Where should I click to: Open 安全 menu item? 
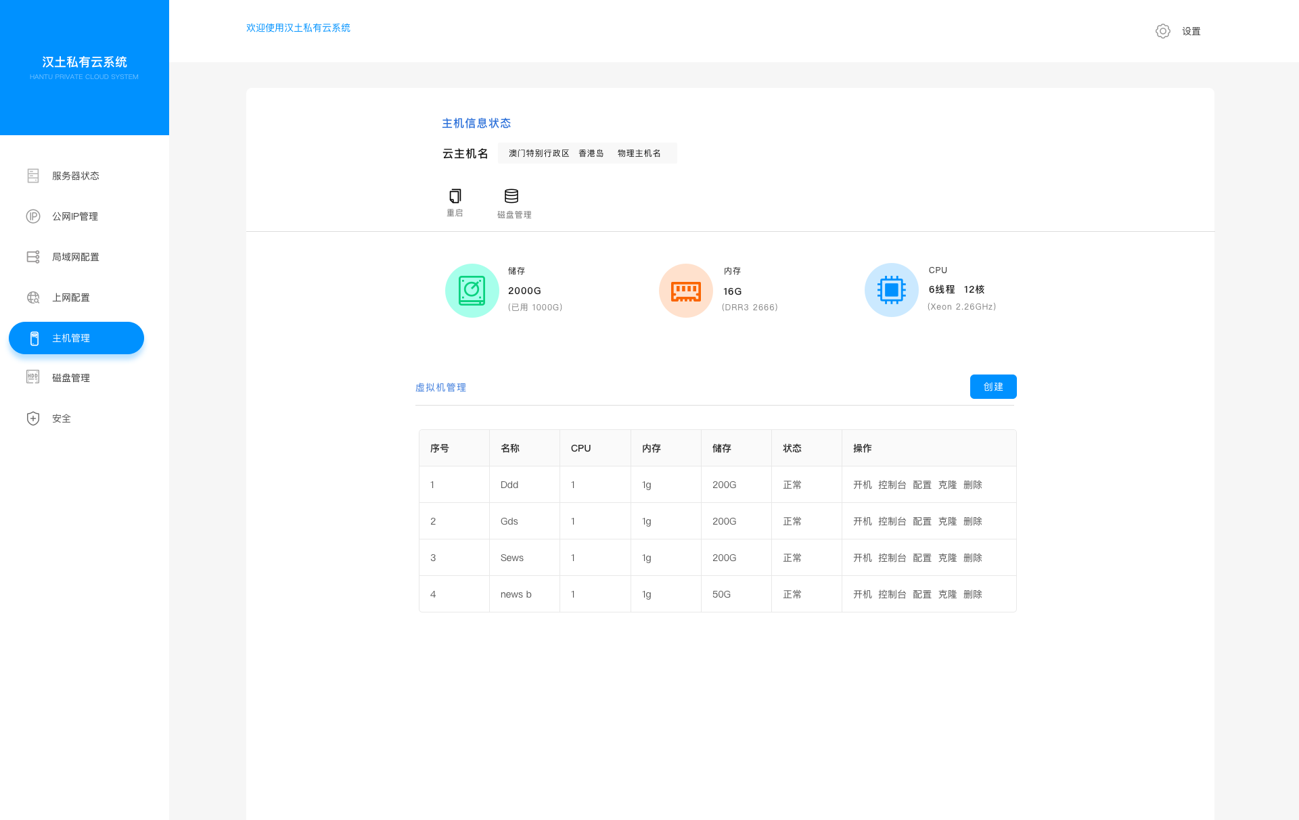click(62, 418)
